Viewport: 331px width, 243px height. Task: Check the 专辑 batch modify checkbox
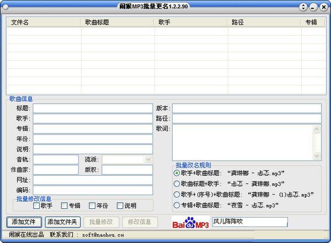(x=64, y=206)
